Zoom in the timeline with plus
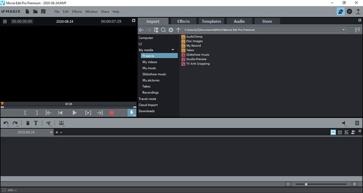 point(355,184)
